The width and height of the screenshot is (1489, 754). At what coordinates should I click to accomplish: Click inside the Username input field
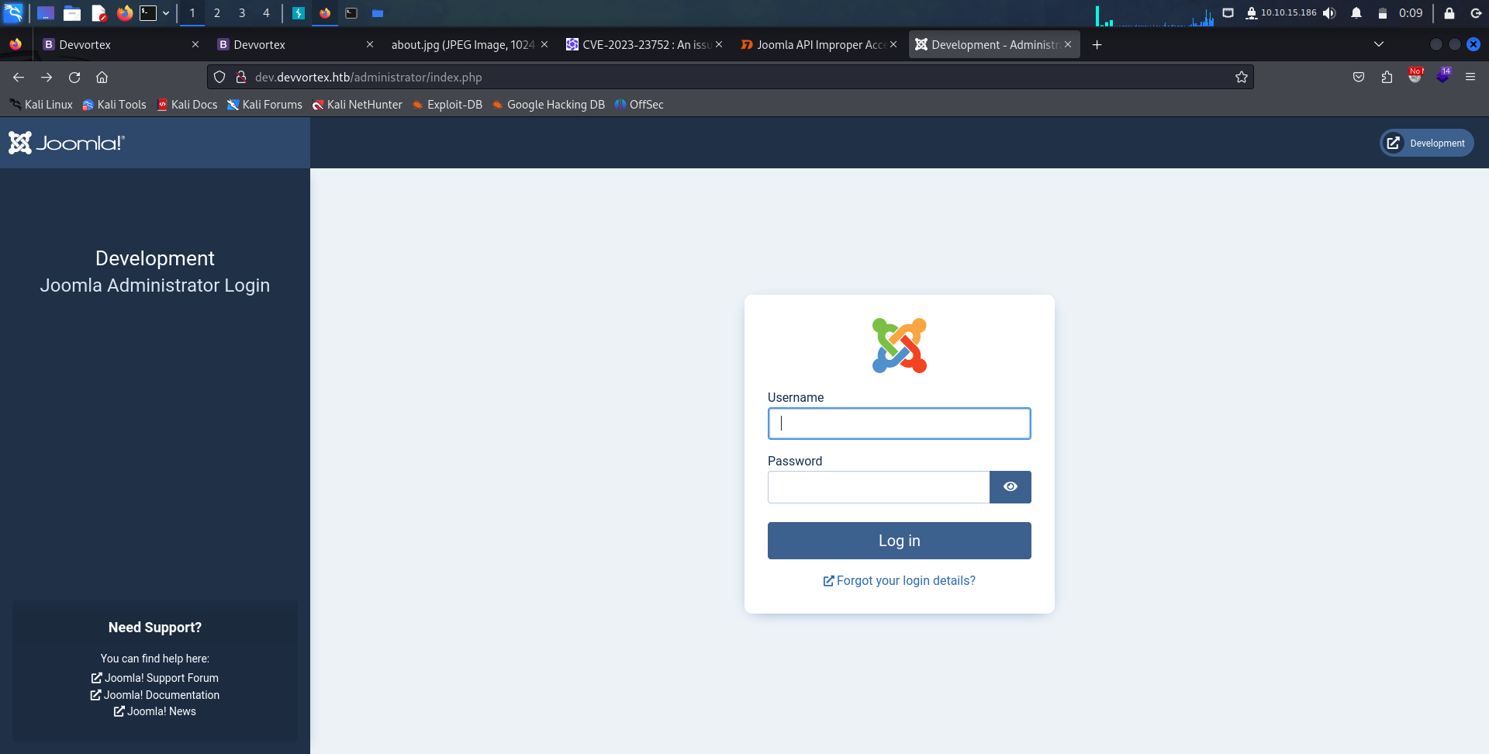point(899,424)
